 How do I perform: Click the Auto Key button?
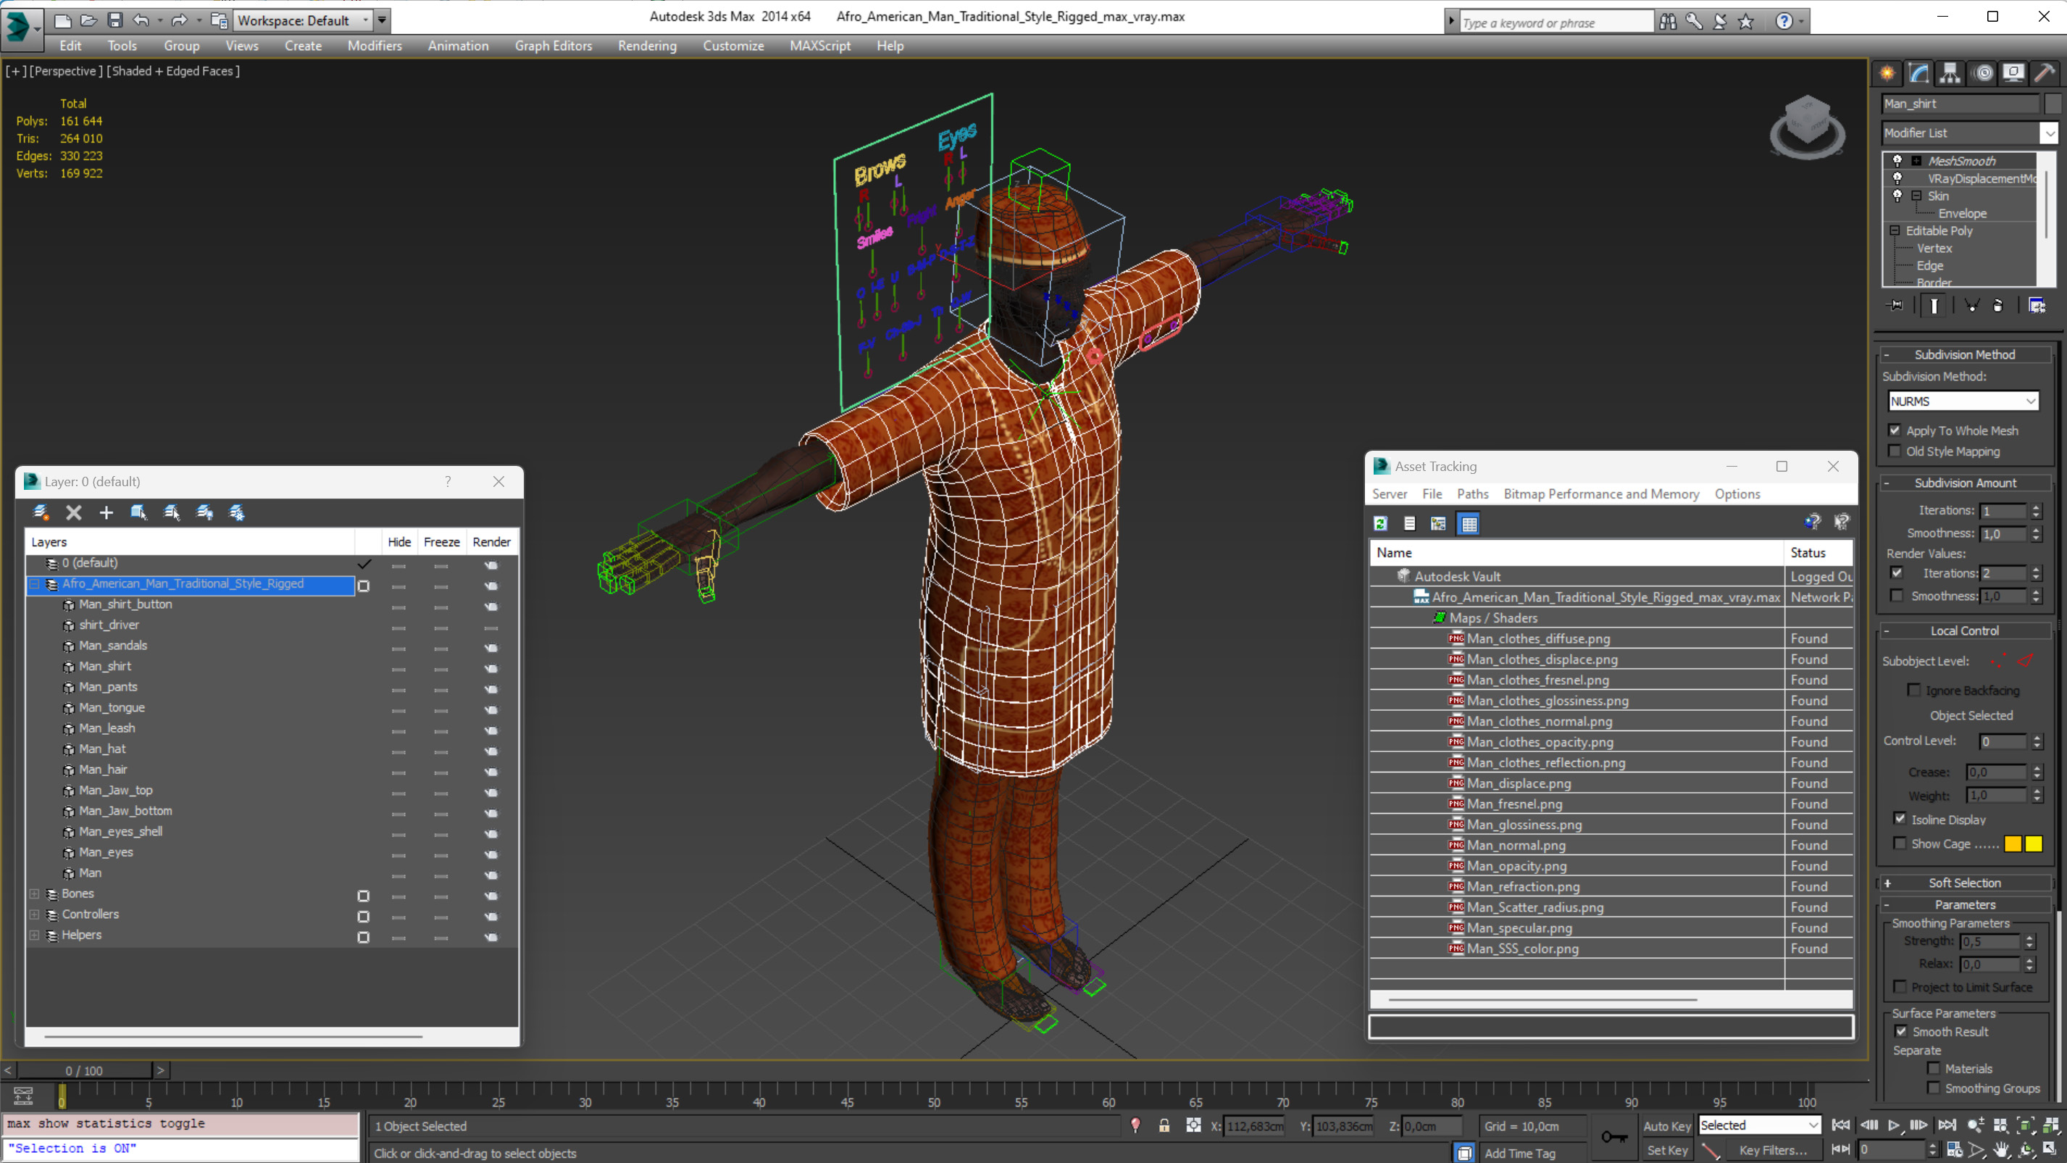pos(1667,1126)
